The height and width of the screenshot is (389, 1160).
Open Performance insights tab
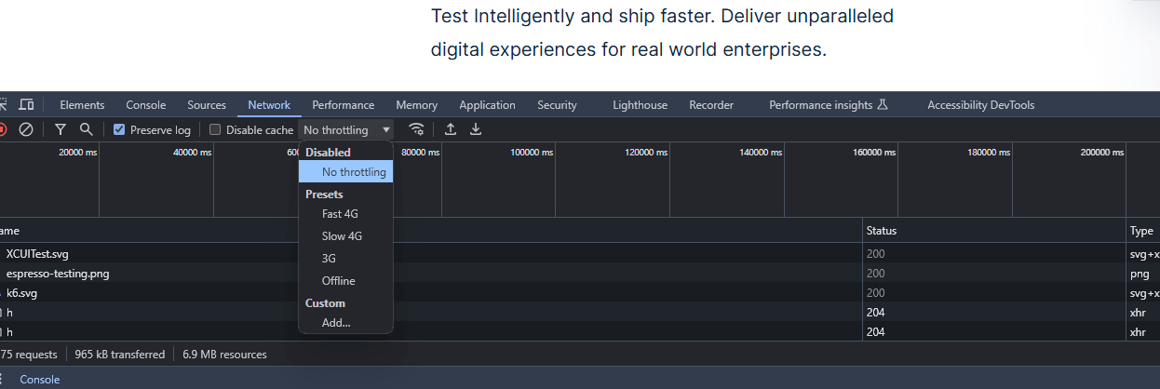(x=829, y=105)
